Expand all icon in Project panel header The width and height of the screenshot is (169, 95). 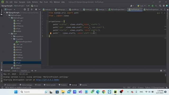pyautogui.click(x=28, y=9)
